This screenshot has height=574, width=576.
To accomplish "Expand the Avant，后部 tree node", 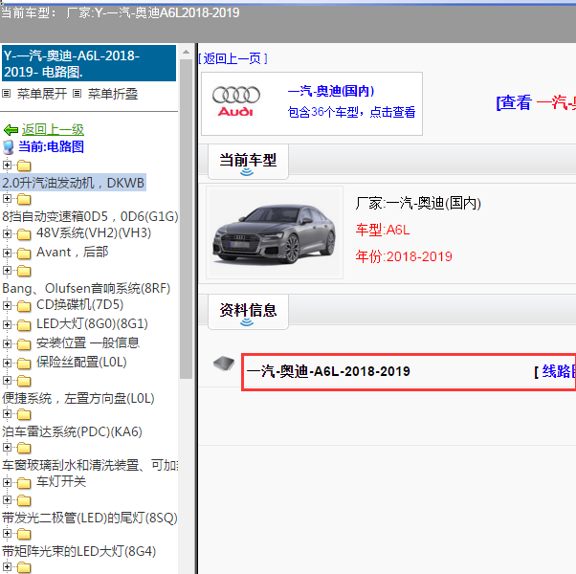I will (7, 253).
